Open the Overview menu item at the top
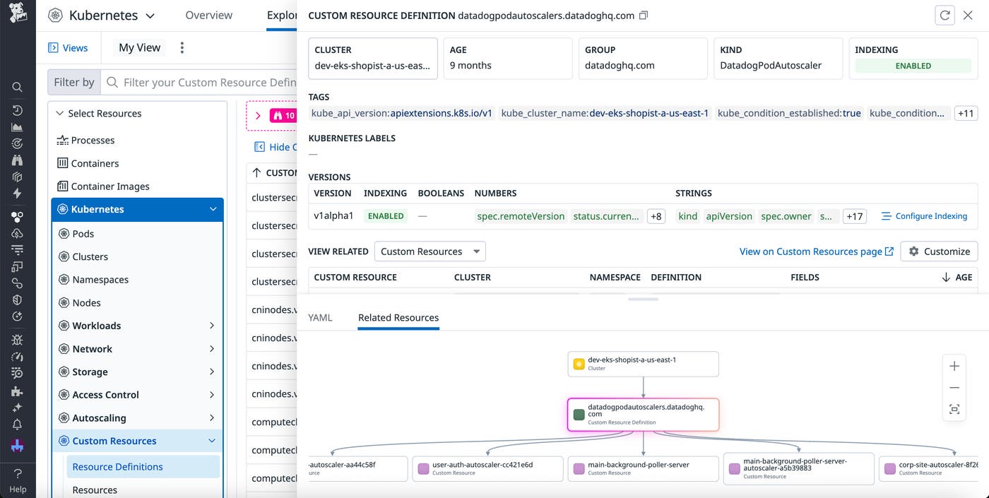Viewport: 989px width, 498px height. tap(208, 14)
